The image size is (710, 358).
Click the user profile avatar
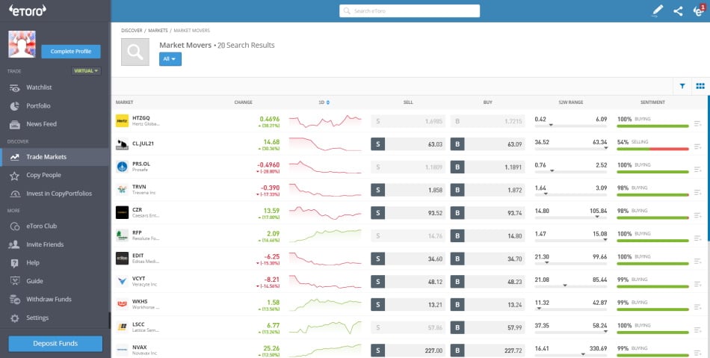coord(22,44)
